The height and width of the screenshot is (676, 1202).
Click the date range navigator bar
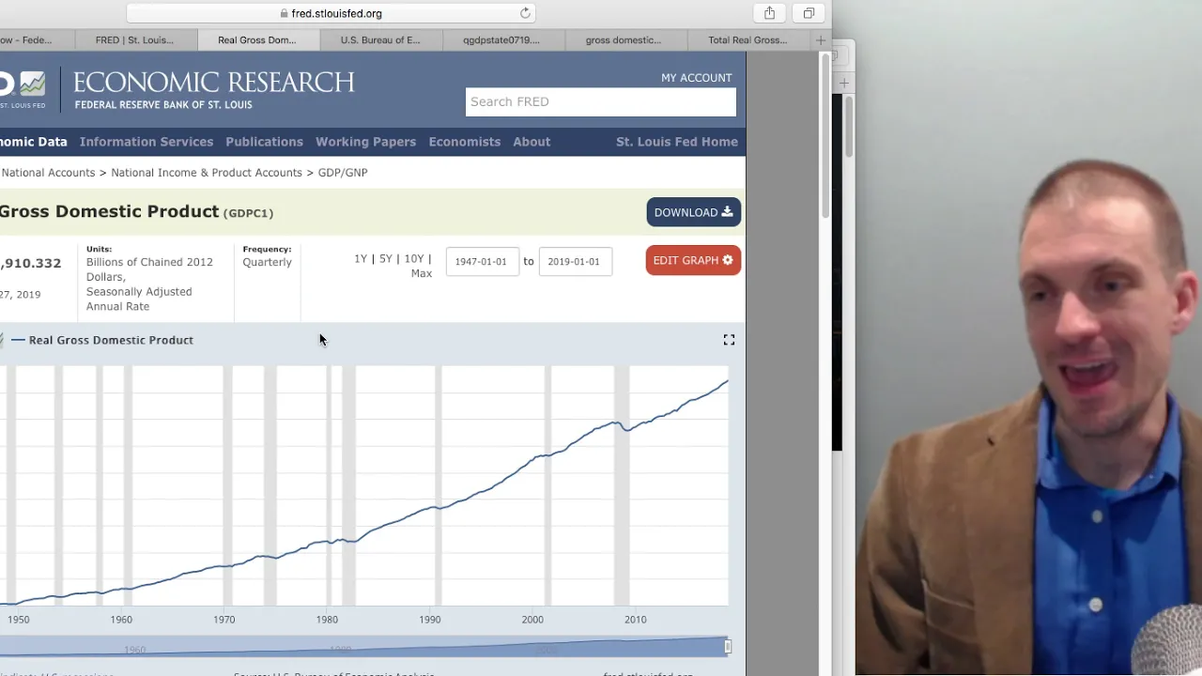tap(364, 646)
